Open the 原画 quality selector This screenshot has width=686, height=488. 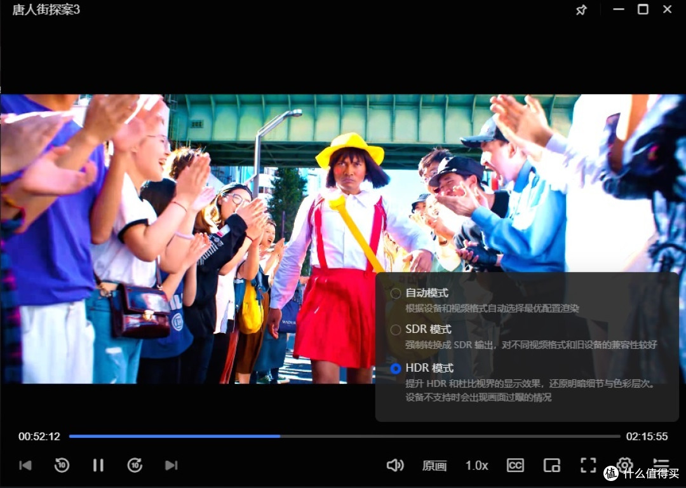[434, 466]
